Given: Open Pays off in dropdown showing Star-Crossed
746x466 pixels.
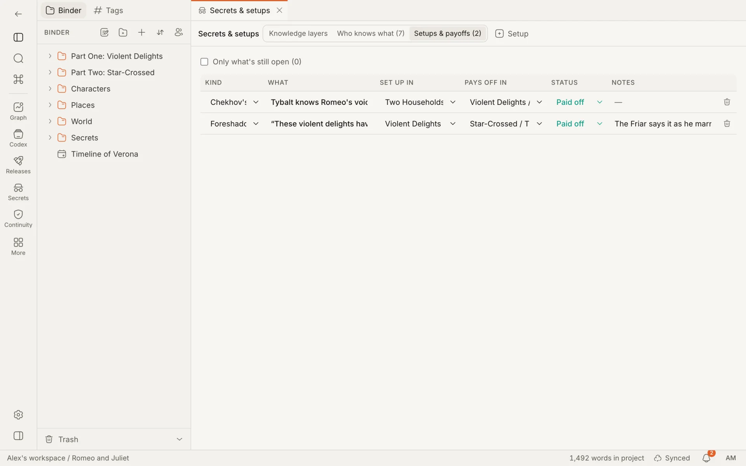Looking at the screenshot, I should click(505, 124).
